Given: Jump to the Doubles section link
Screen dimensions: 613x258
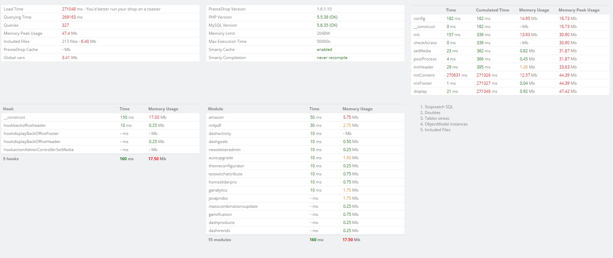Looking at the screenshot, I should 432,113.
